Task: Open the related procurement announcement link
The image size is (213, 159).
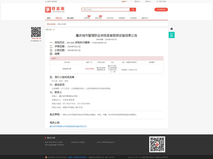Action: [68, 126]
